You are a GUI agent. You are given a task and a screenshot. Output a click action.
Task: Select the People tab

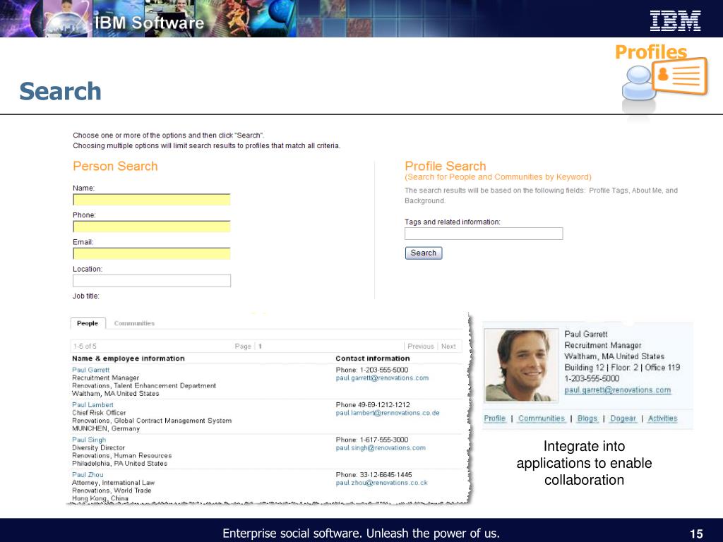(x=88, y=323)
